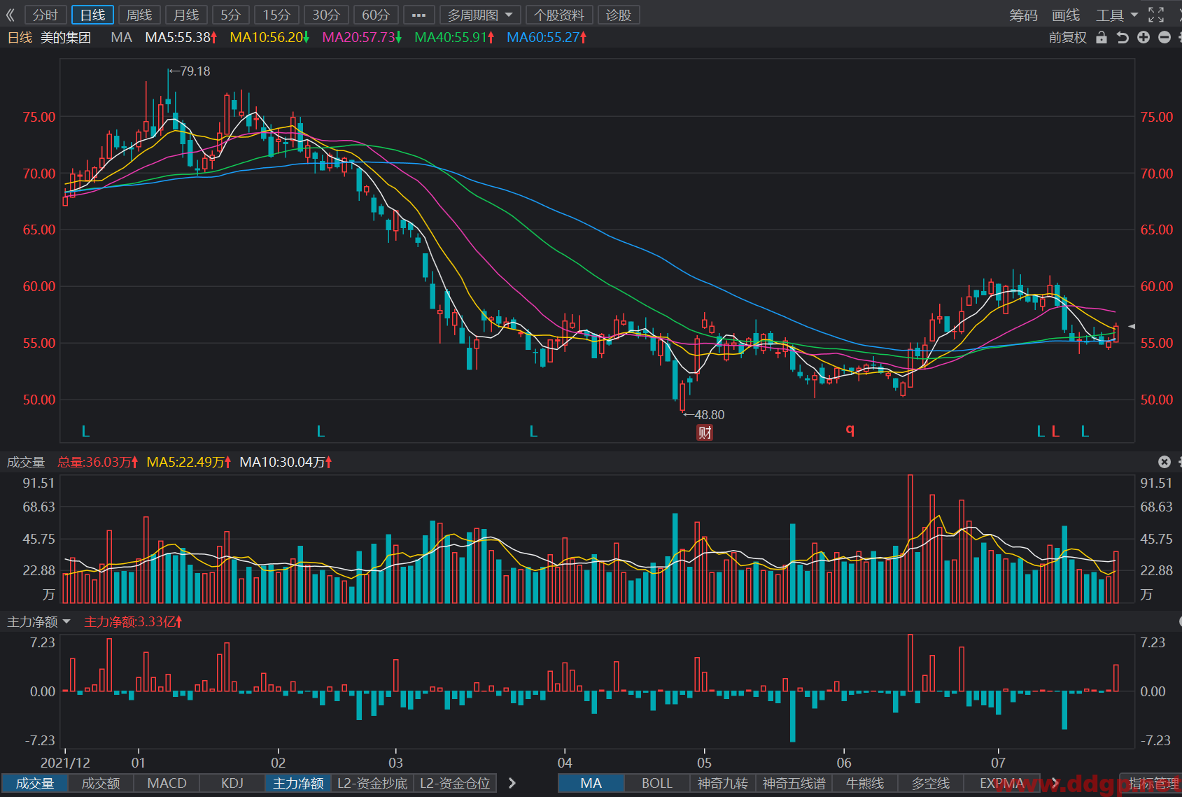
Task: Select the MACD indicator tab
Action: click(167, 783)
